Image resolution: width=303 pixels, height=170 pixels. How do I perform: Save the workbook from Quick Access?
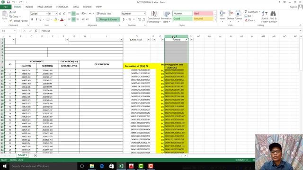(x=9, y=2)
